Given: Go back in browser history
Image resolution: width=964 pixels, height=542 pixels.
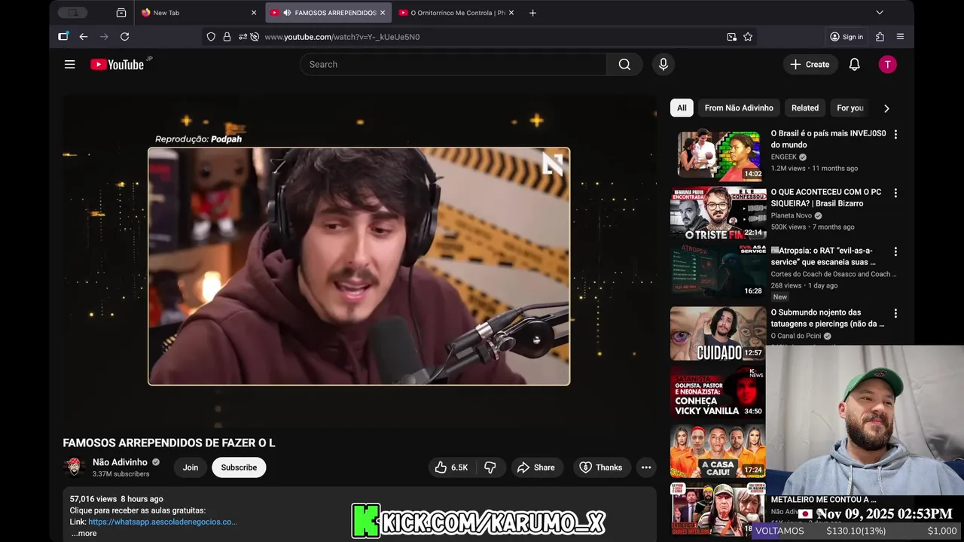Looking at the screenshot, I should pyautogui.click(x=84, y=37).
